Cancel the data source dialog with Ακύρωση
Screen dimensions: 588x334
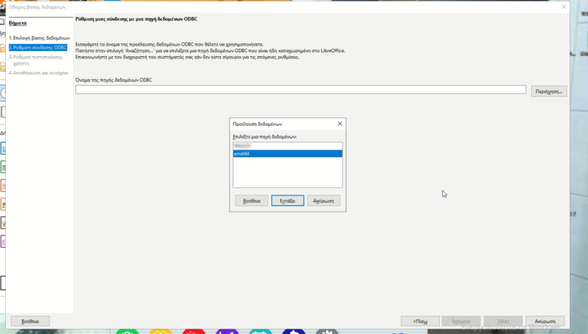[x=324, y=201]
